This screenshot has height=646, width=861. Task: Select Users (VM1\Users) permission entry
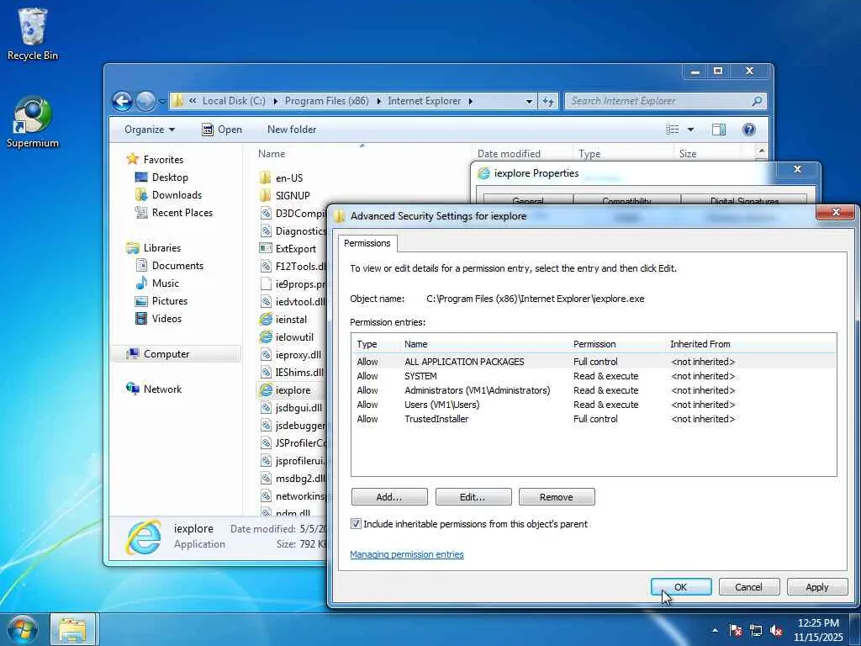(594, 405)
